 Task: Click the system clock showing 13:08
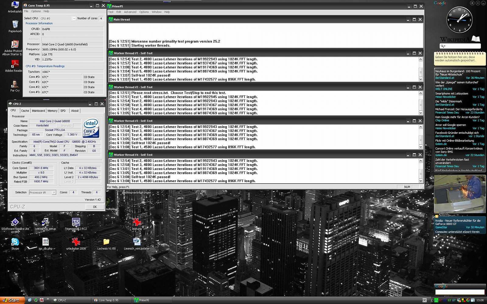pos(480,300)
